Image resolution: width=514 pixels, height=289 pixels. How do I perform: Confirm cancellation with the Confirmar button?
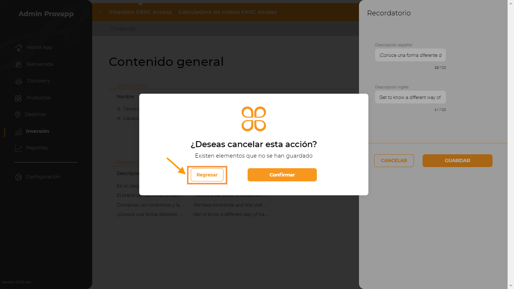(282, 175)
